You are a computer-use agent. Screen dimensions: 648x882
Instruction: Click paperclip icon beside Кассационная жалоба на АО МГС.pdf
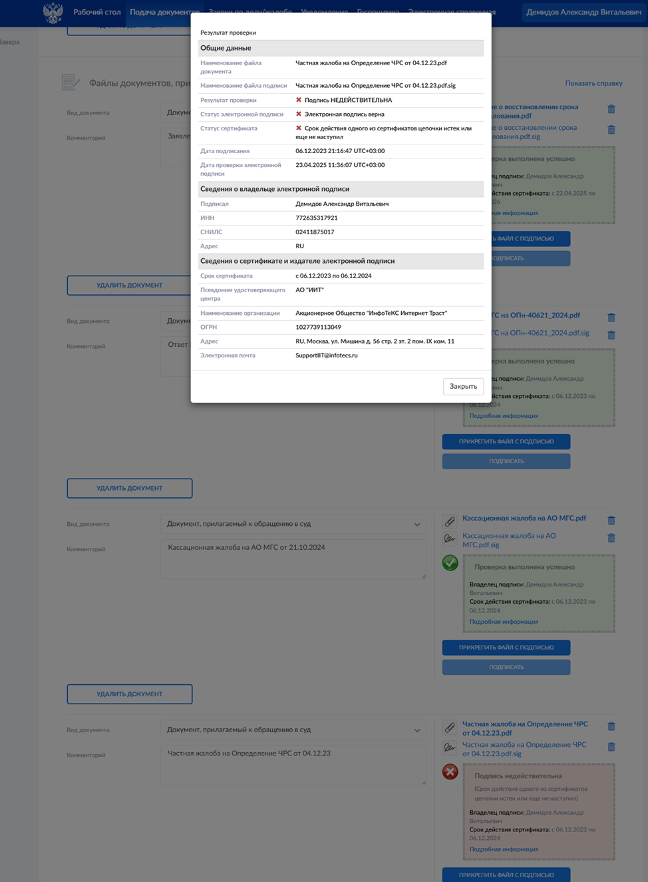450,521
